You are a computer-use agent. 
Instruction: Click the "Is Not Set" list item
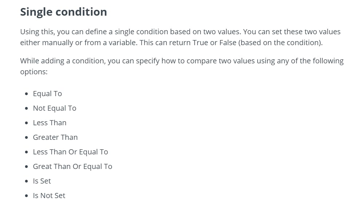[x=49, y=196]
